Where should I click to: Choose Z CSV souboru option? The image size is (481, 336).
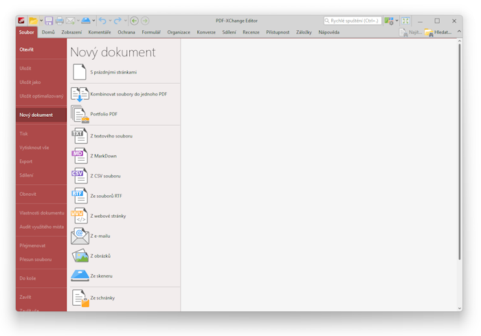[125, 176]
